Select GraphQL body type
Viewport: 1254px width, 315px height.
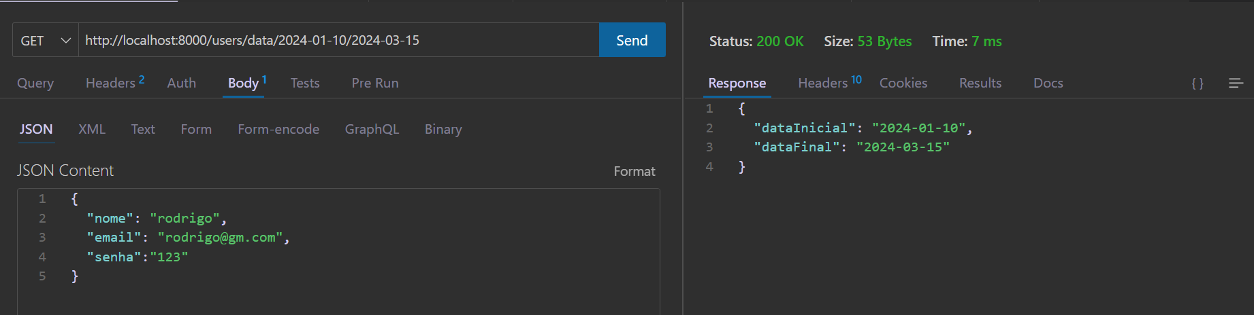(x=372, y=129)
